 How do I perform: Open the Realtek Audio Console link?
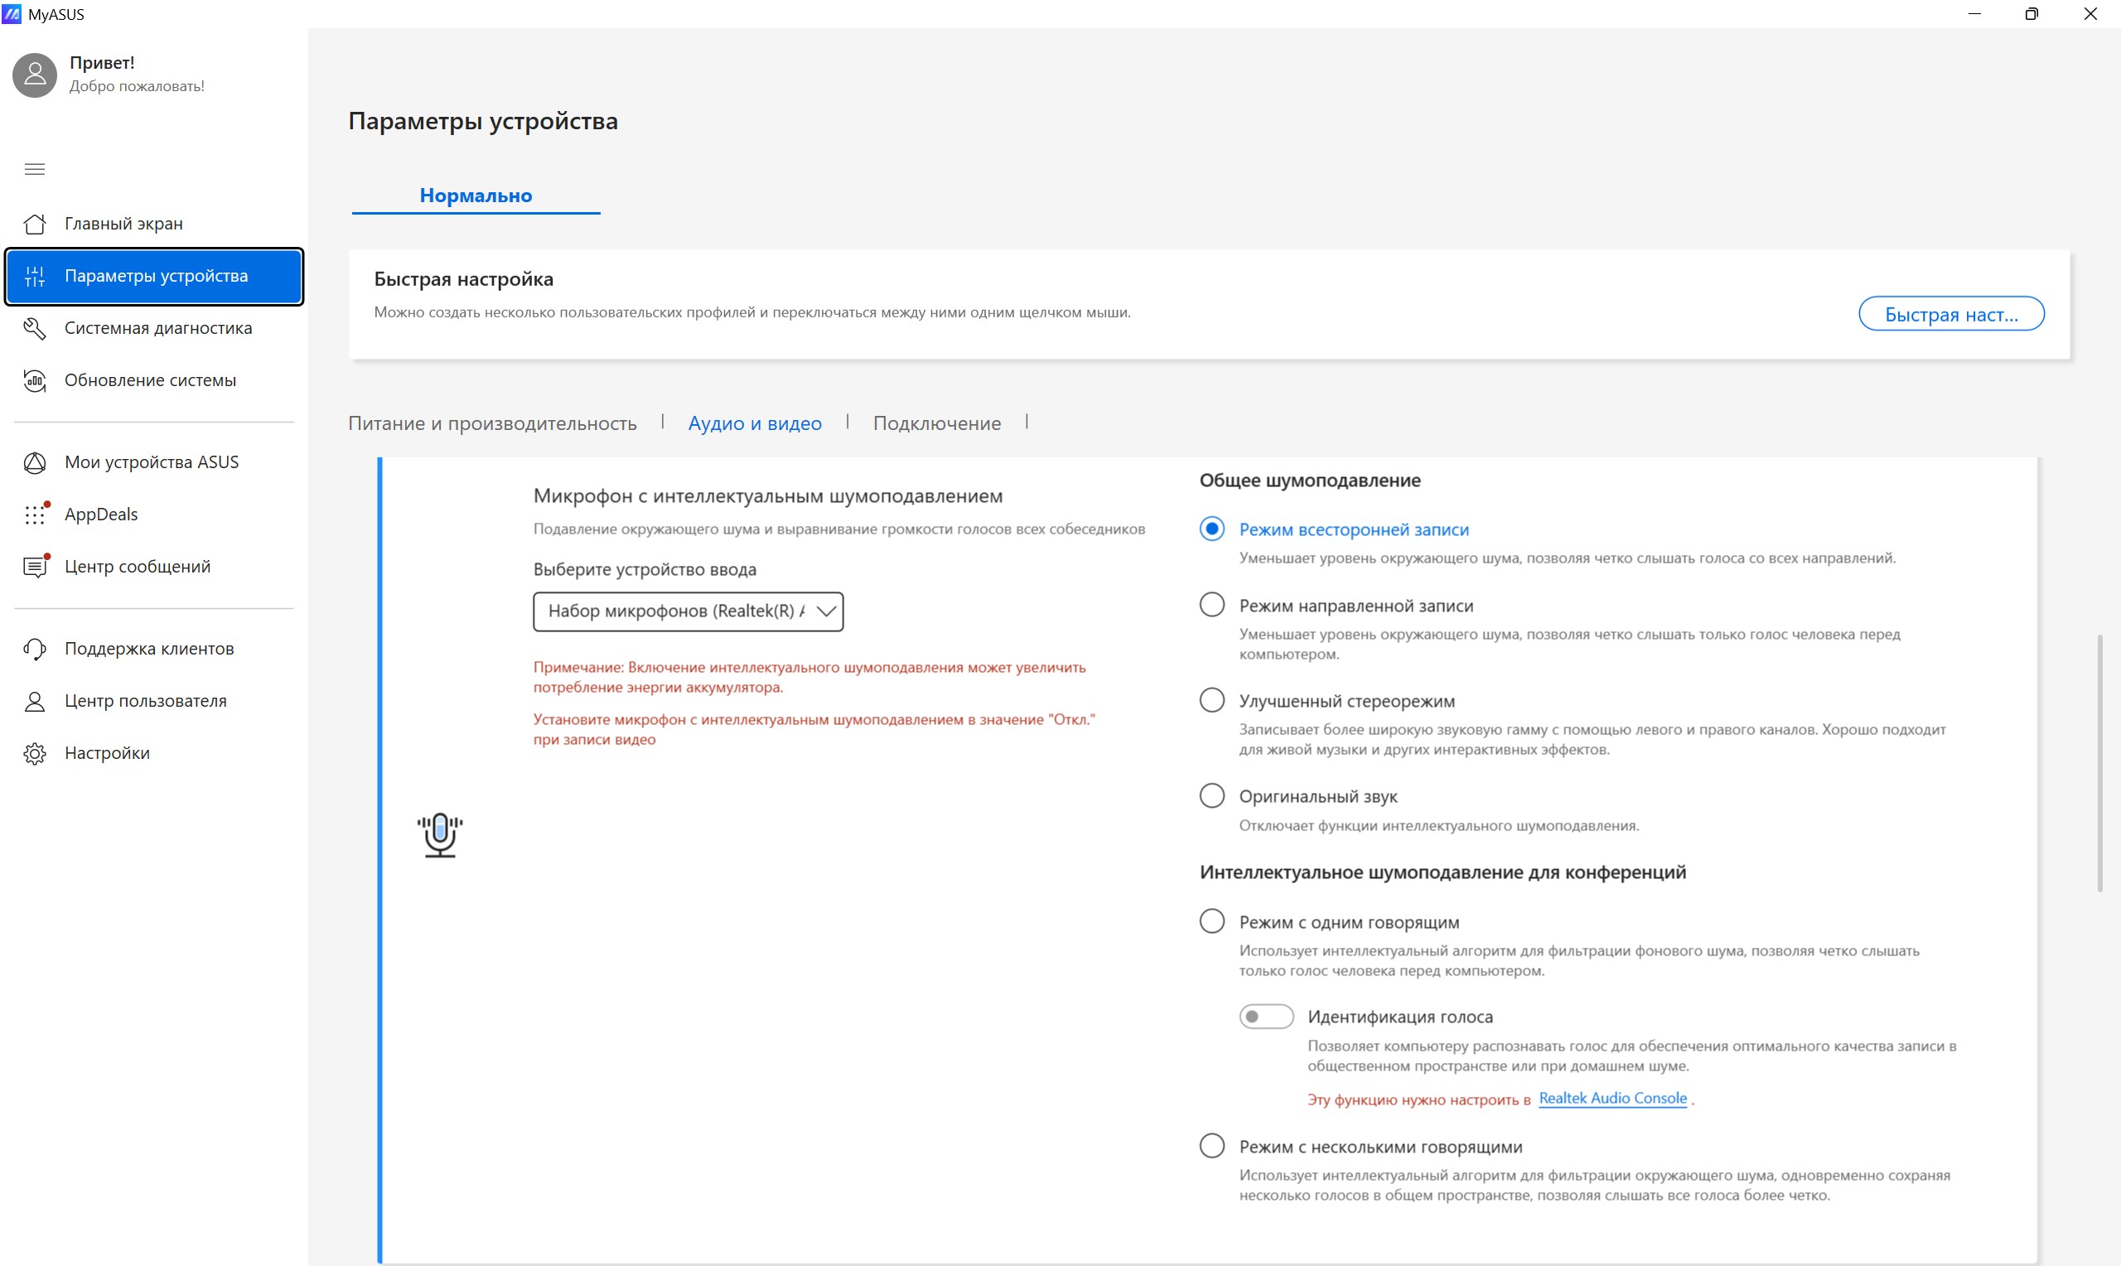[x=1613, y=1098]
